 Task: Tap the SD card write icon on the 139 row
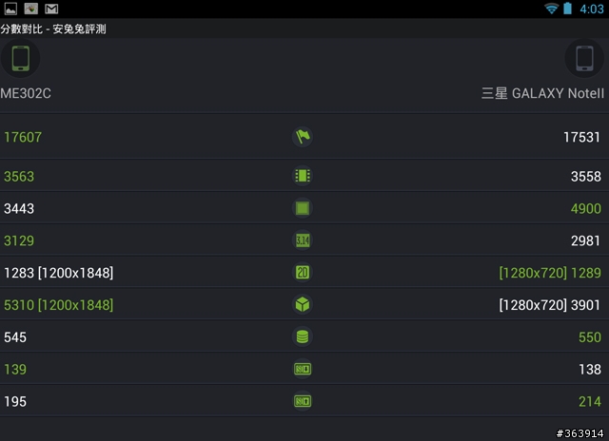[303, 369]
